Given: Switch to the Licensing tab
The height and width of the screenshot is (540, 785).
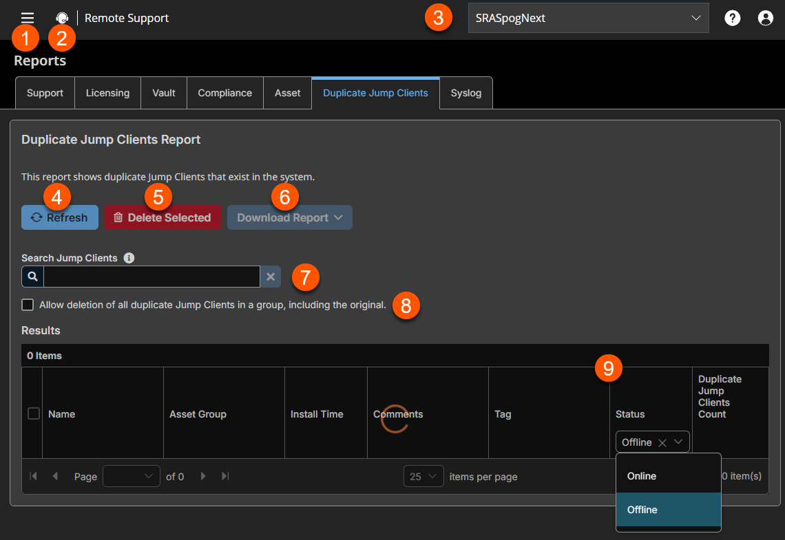Looking at the screenshot, I should pos(107,93).
